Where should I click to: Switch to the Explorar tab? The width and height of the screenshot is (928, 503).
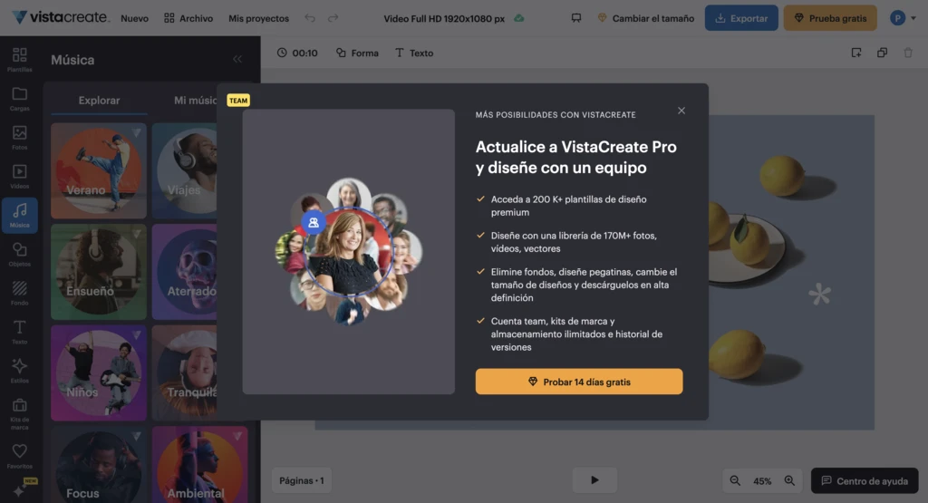tap(99, 100)
